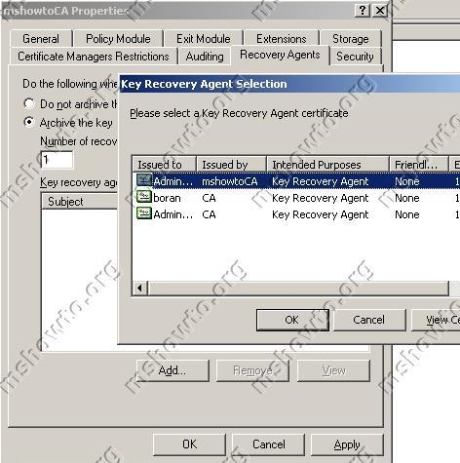The width and height of the screenshot is (460, 463).
Task: Cancel the Key Recovery Agent Selection dialog
Action: click(369, 320)
